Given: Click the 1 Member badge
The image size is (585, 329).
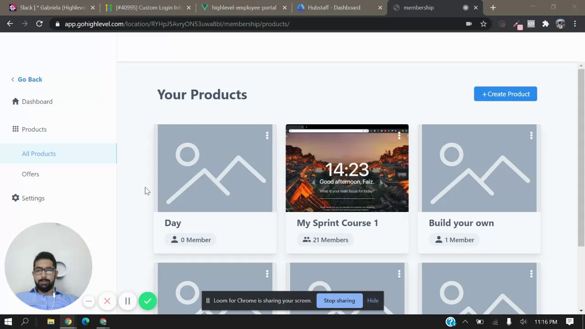Looking at the screenshot, I should pos(454,240).
